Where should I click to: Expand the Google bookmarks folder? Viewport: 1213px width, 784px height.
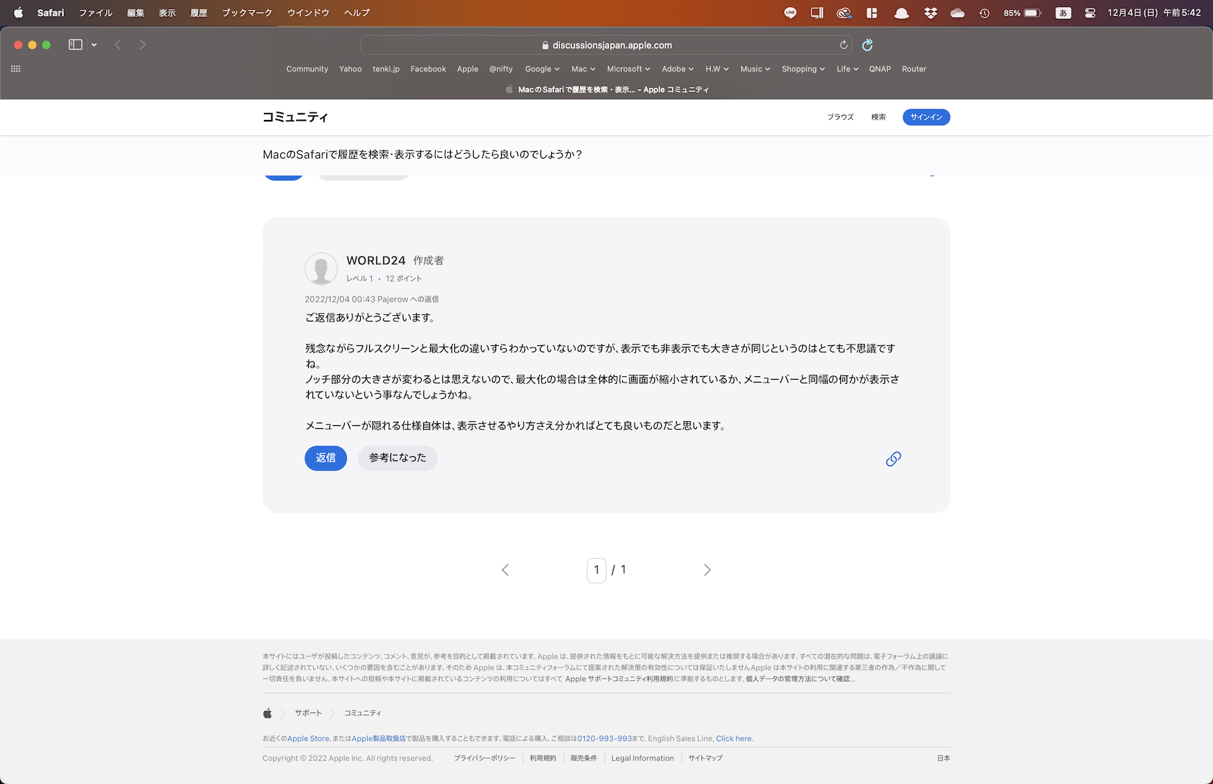point(542,69)
